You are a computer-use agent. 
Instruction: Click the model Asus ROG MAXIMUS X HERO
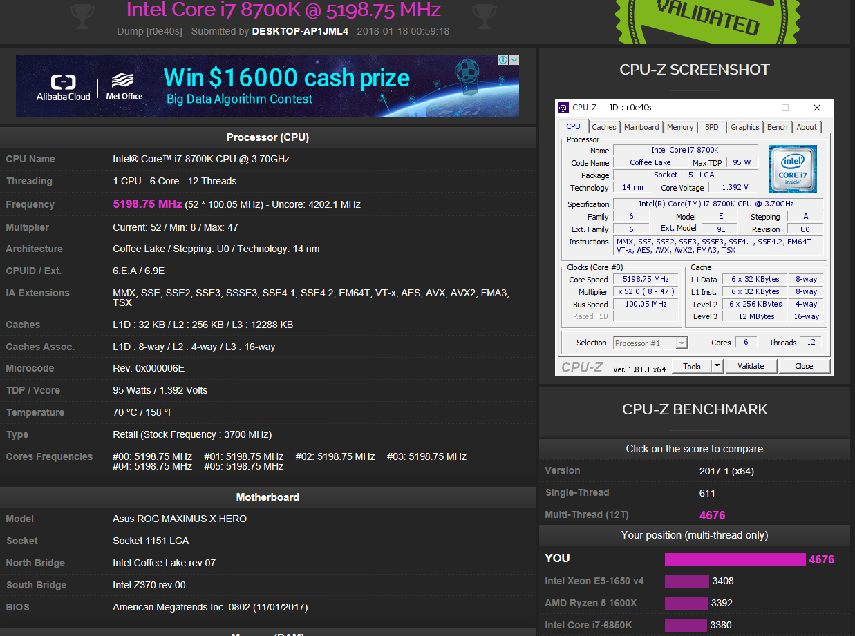(x=180, y=519)
